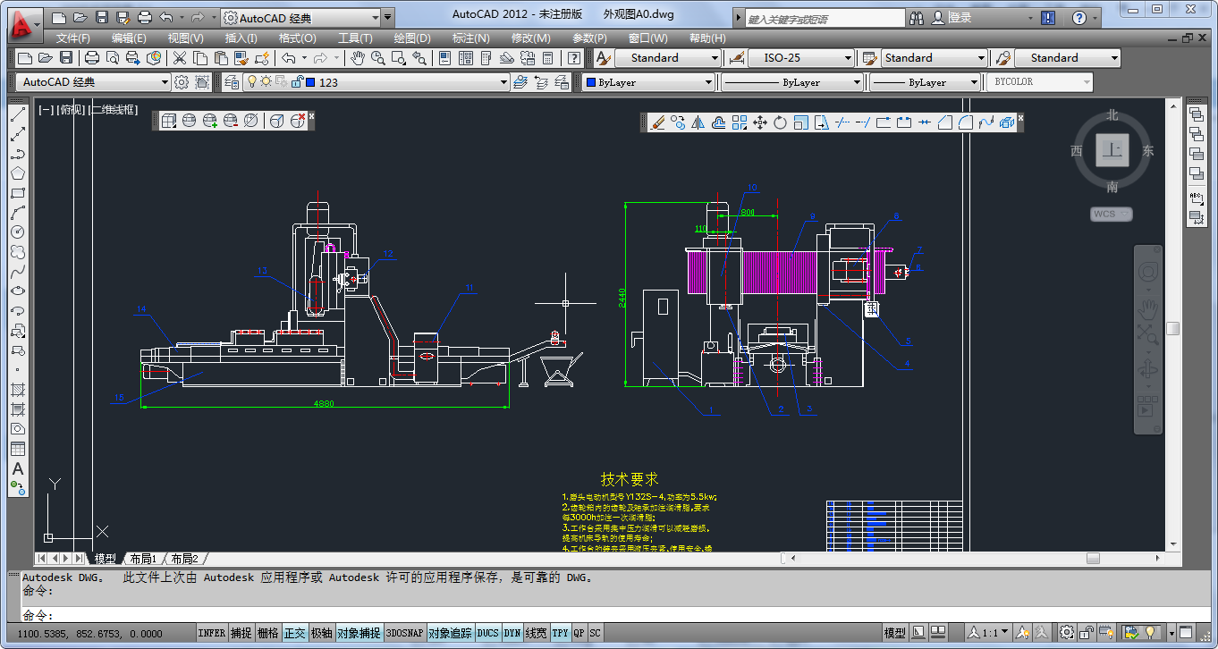This screenshot has height=649, width=1218.
Task: Click the Mirror modify tool
Action: pos(698,122)
